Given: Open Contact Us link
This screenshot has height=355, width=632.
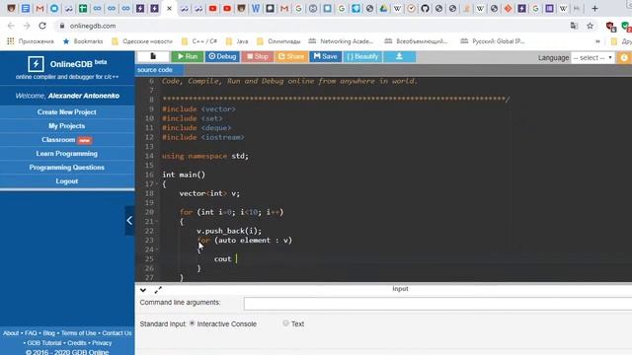Looking at the screenshot, I should (x=117, y=333).
